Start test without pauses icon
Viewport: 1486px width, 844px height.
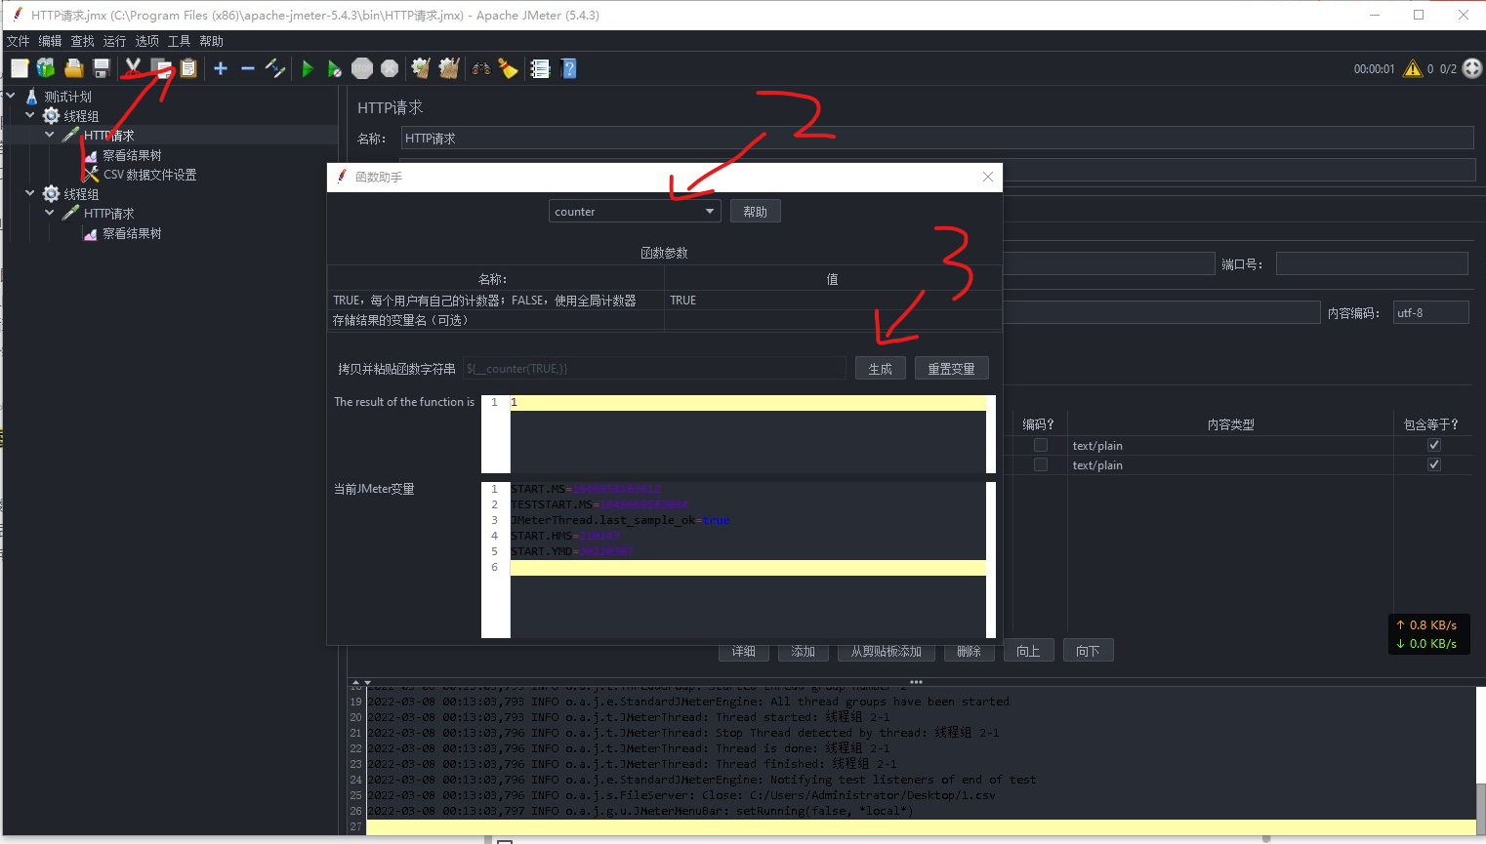[335, 68]
